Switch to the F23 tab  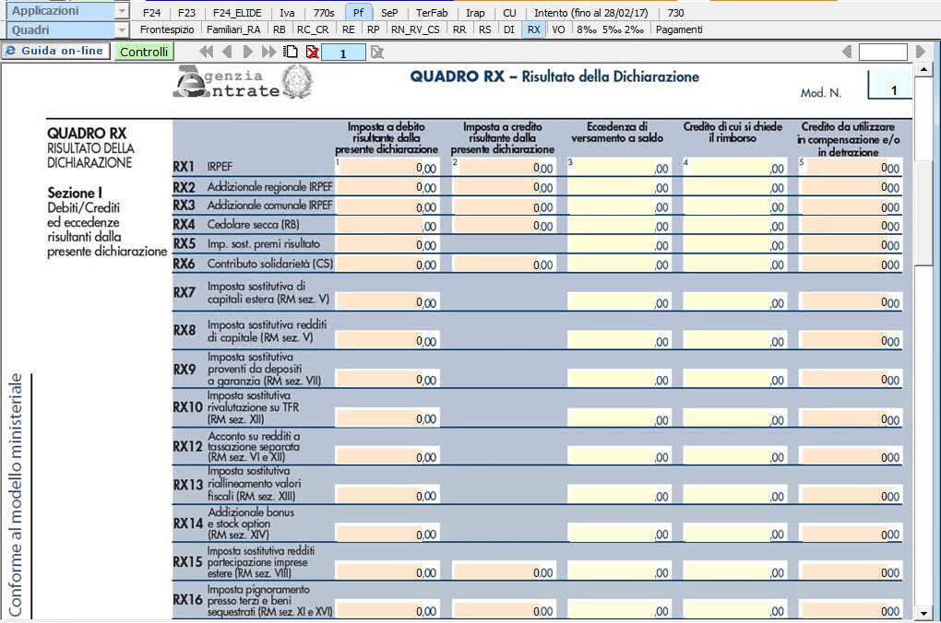tap(186, 13)
